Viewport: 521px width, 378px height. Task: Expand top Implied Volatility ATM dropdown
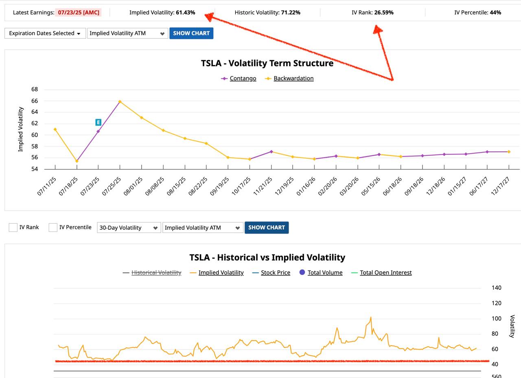(x=127, y=33)
